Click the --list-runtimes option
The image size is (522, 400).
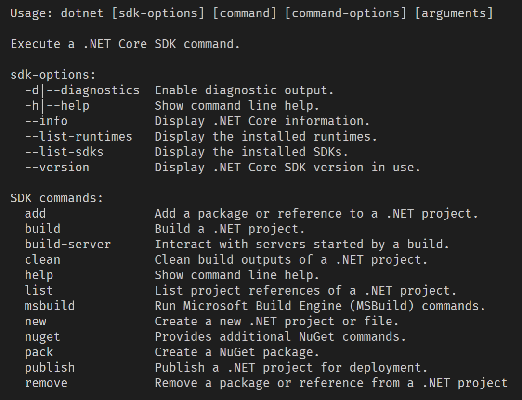tap(78, 137)
